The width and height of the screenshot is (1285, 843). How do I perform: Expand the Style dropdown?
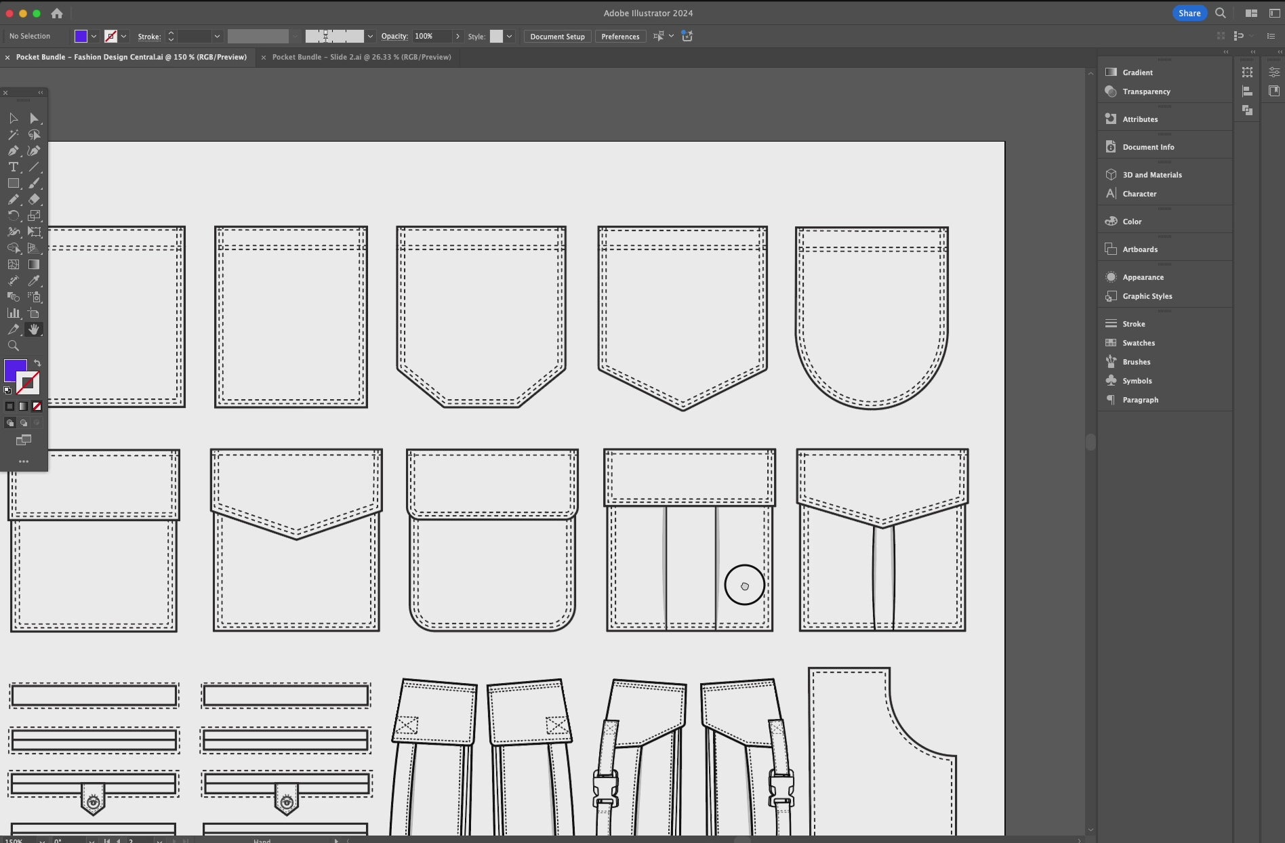[509, 37]
